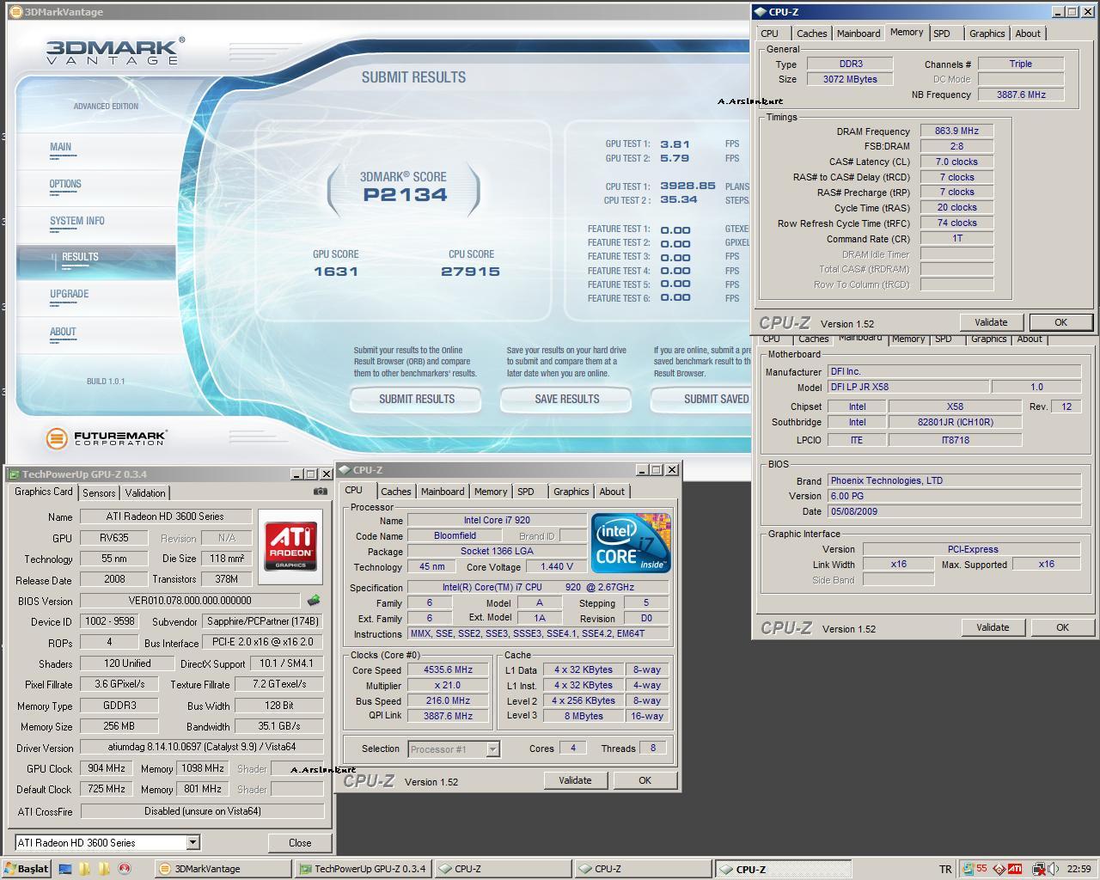Open Caches tab in CPU-Z processor window

396,492
